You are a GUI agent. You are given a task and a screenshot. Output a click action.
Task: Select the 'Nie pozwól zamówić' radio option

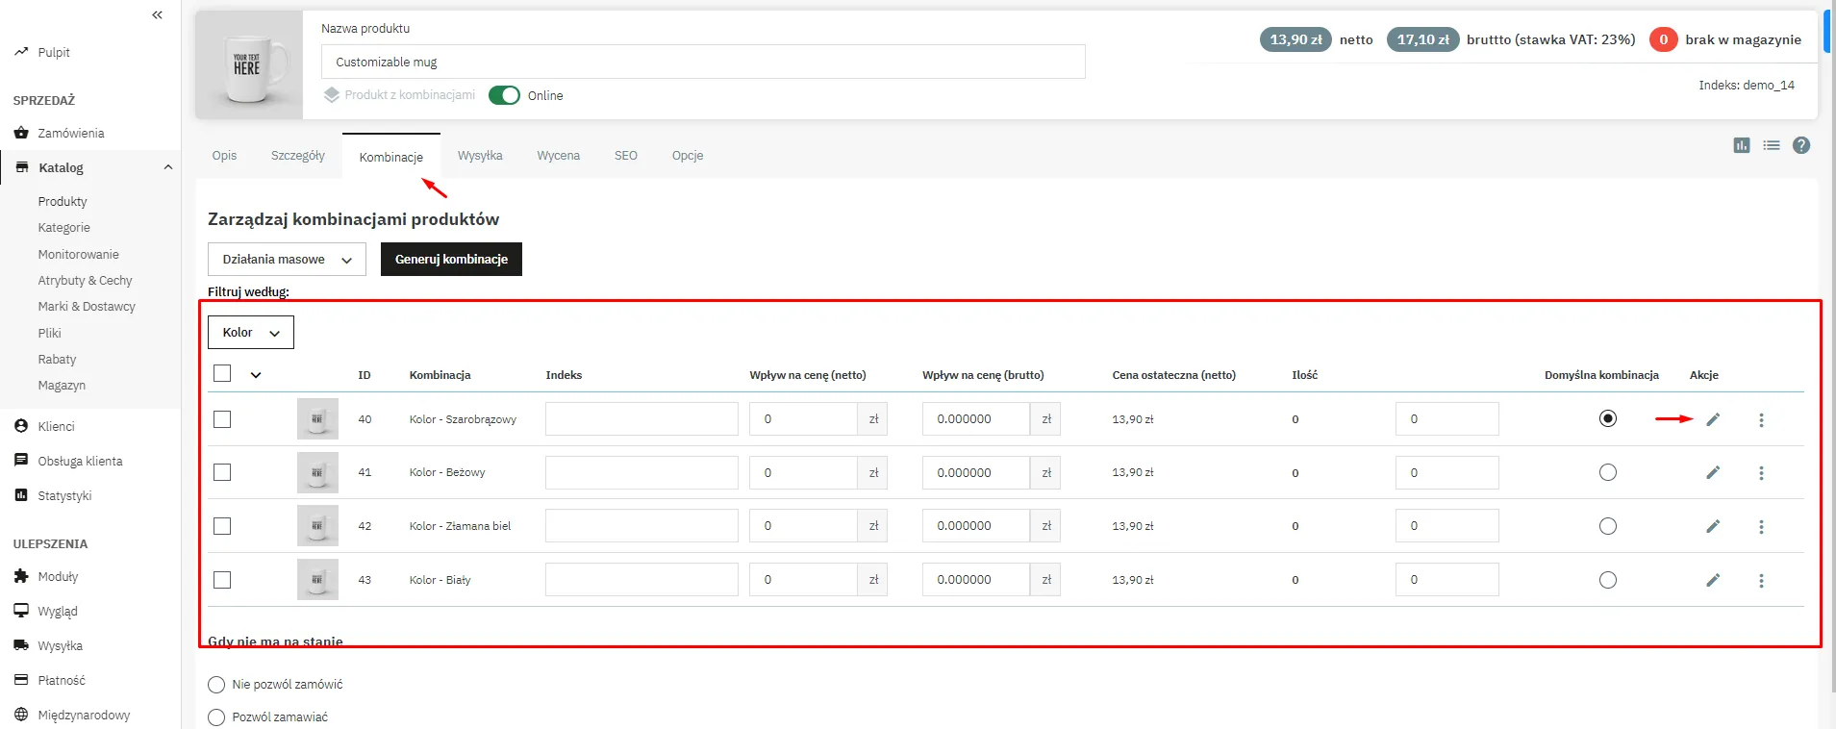(x=216, y=685)
